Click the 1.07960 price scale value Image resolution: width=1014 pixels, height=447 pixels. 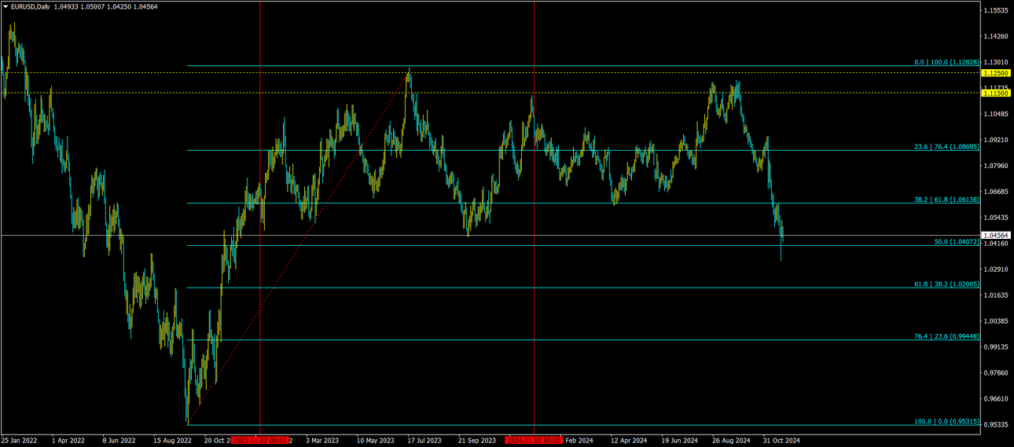click(x=996, y=166)
